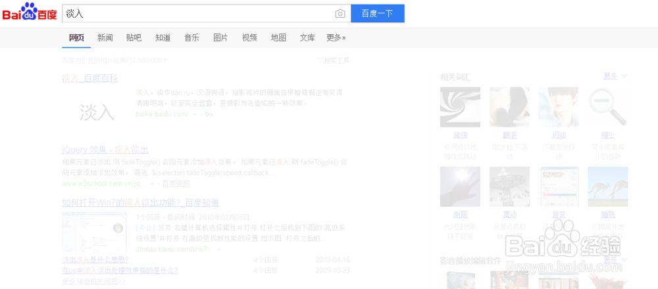658x289 pixels.
Task: Click the 缩小 magnifier icon thumbnail
Action: coord(607,107)
